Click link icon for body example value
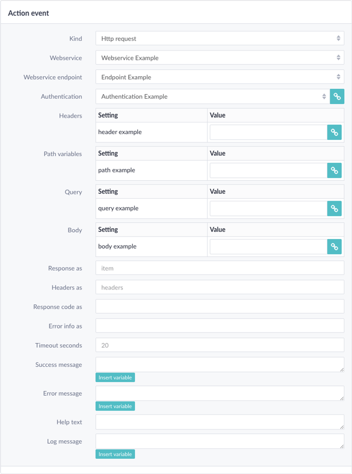This screenshot has height=474, width=352. [334, 246]
